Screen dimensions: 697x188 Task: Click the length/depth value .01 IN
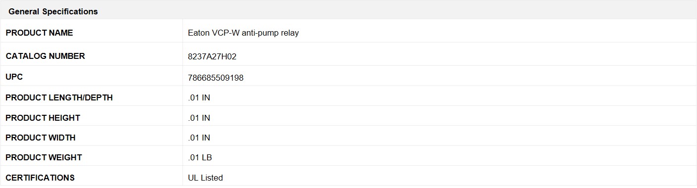click(x=199, y=98)
